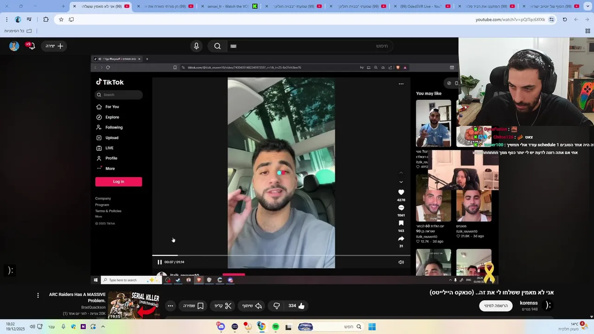This screenshot has width=594, height=334.
Task: Switch to the sensei_fr Watch the VOD tab
Action: [x=230, y=6]
